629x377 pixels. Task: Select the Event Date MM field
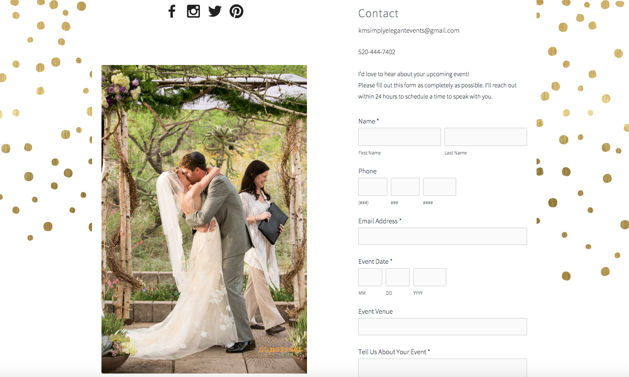[x=370, y=277]
